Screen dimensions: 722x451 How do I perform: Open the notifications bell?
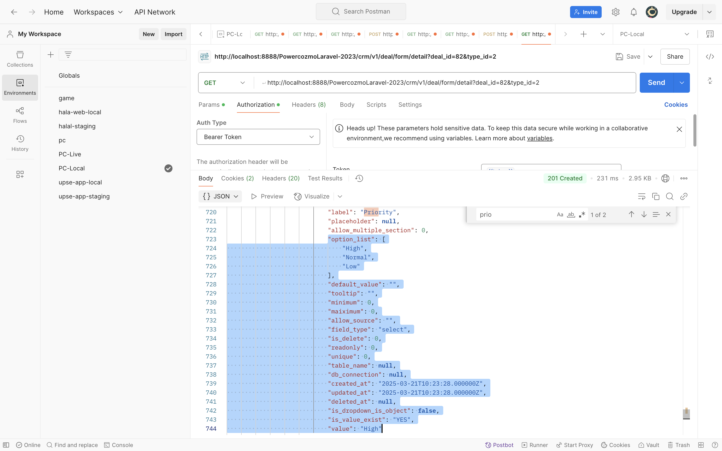(634, 12)
